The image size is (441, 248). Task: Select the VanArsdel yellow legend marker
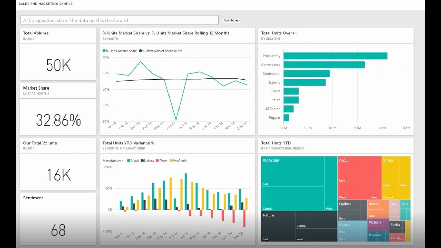[171, 161]
